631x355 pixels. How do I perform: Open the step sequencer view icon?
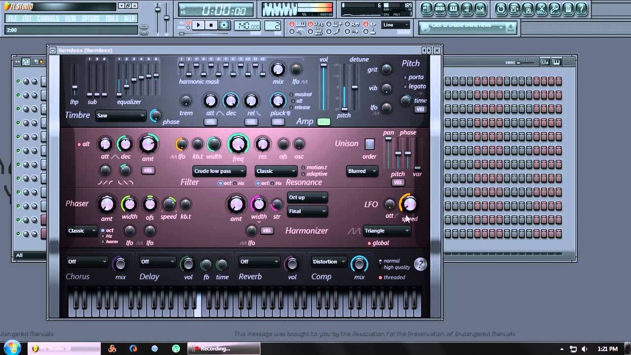click(x=440, y=8)
